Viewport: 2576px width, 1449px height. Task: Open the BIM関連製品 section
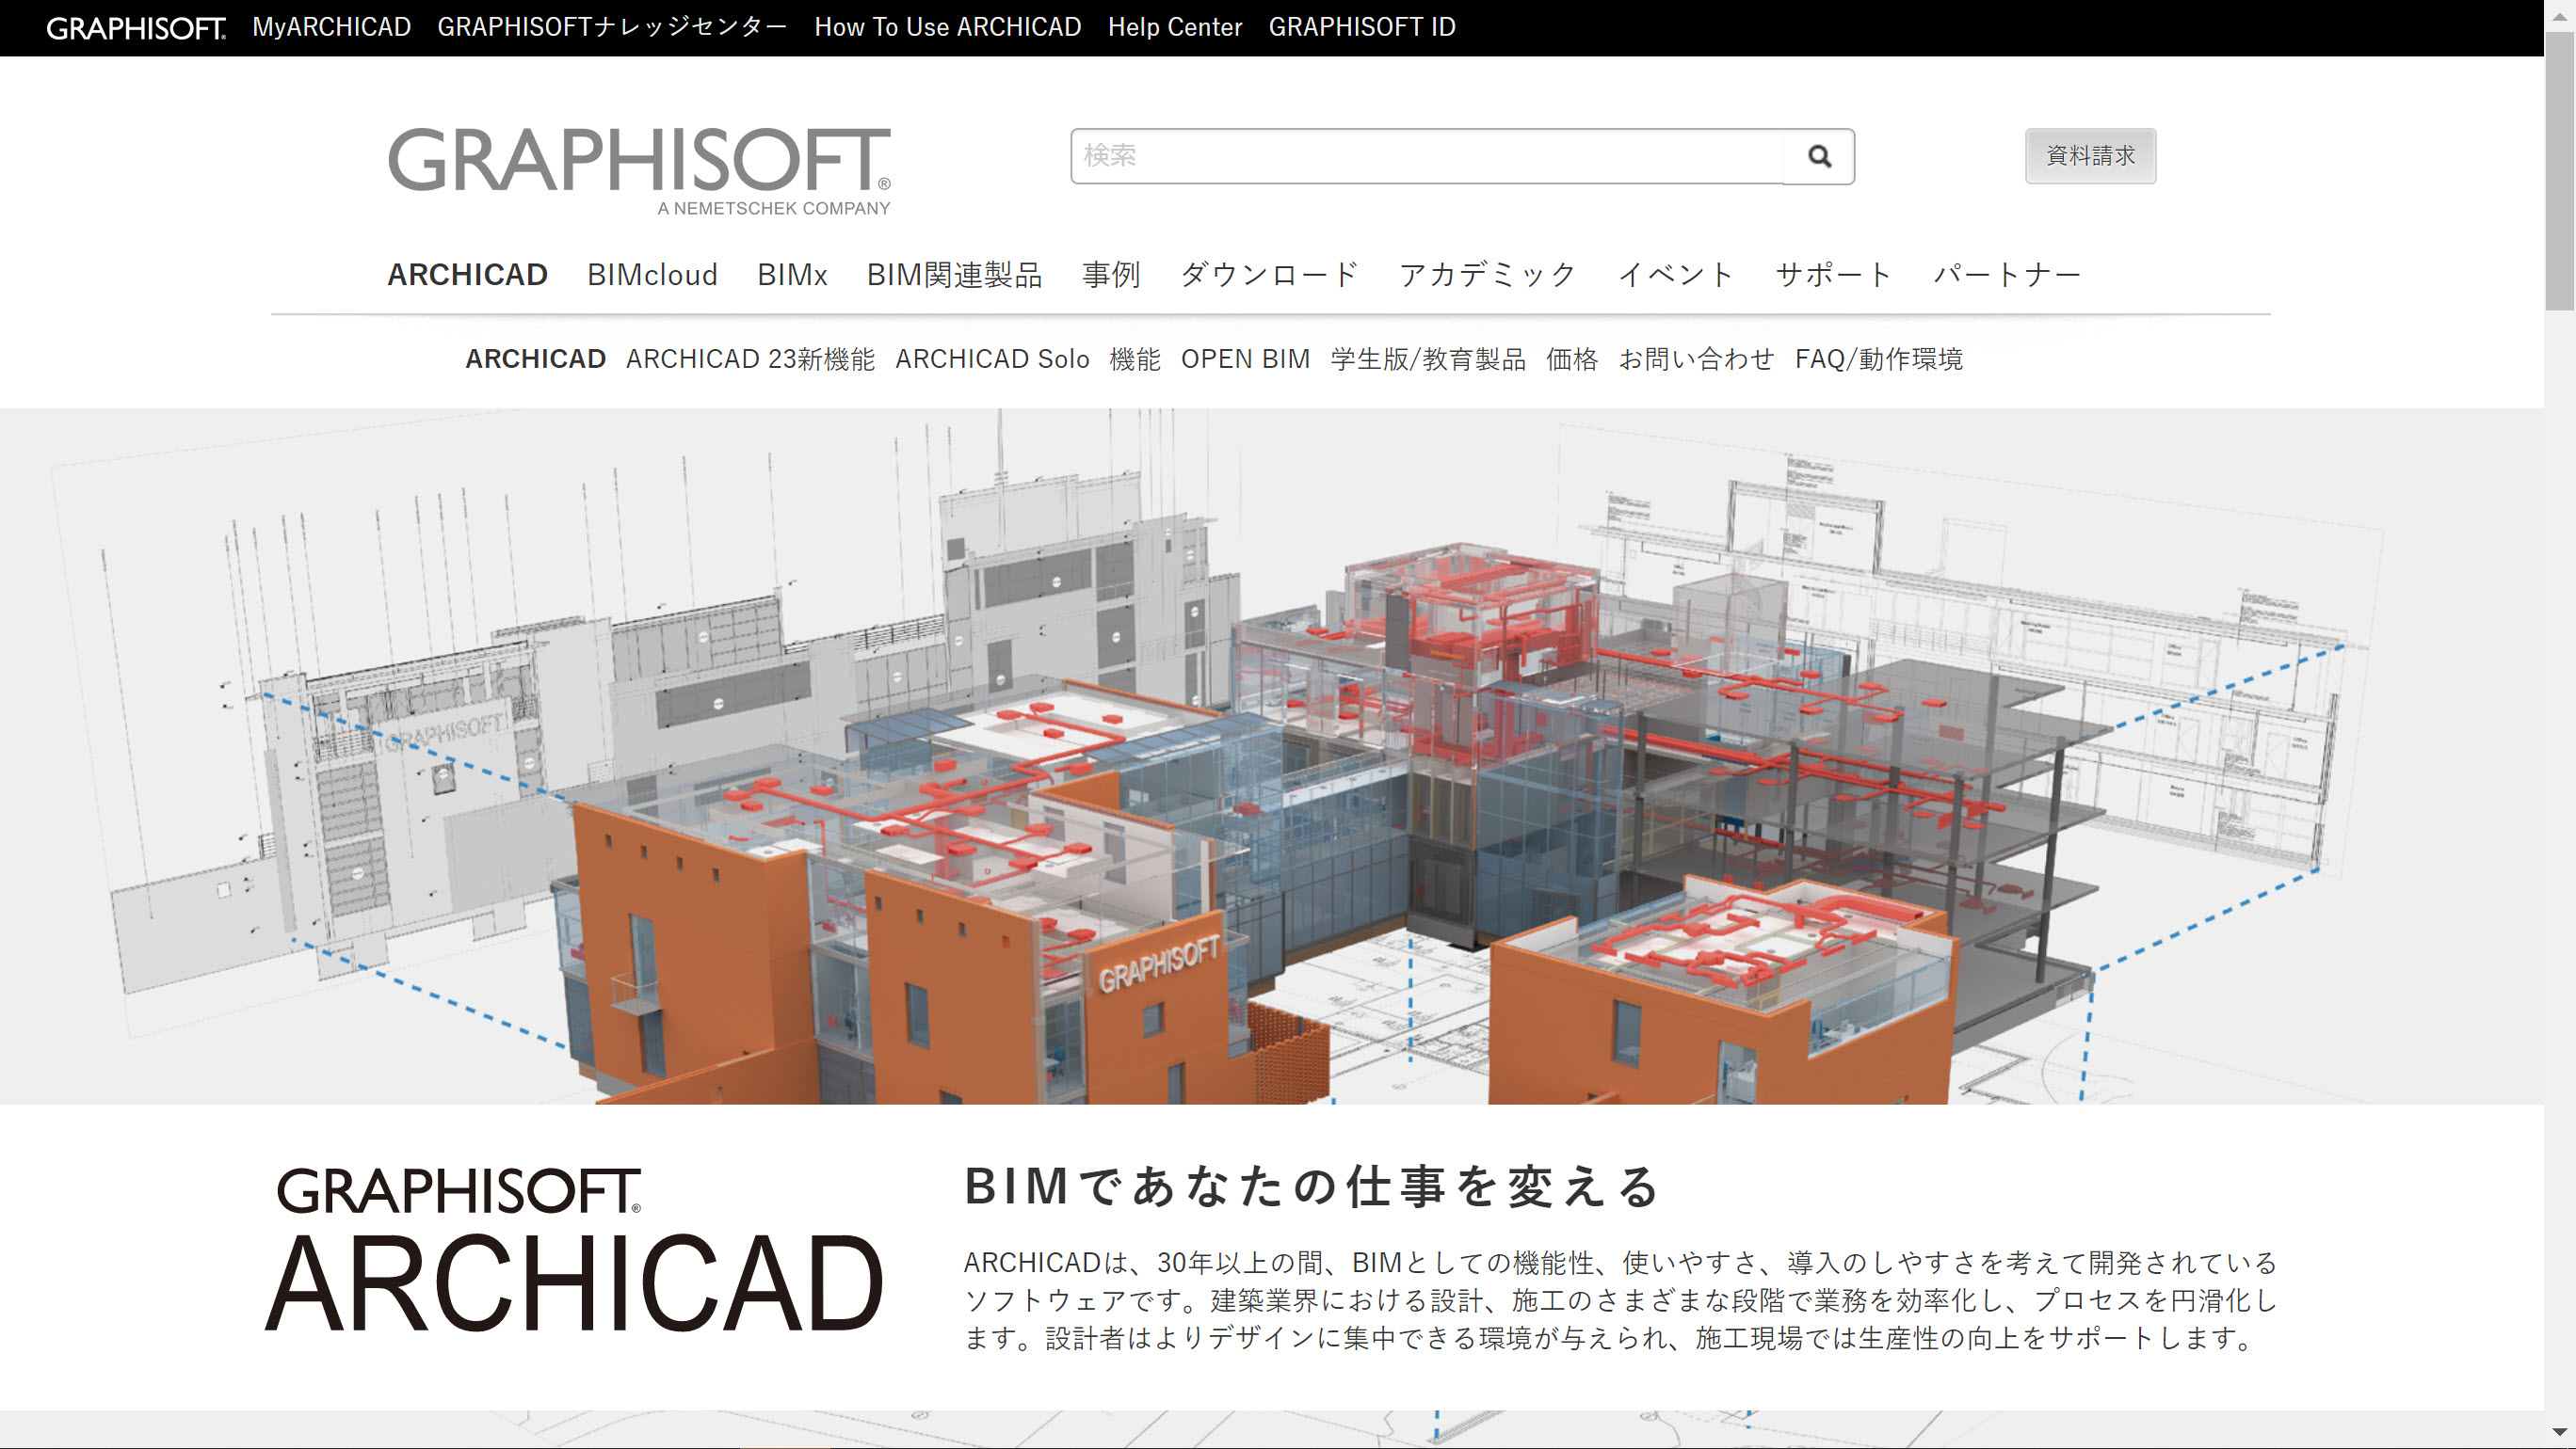(955, 275)
